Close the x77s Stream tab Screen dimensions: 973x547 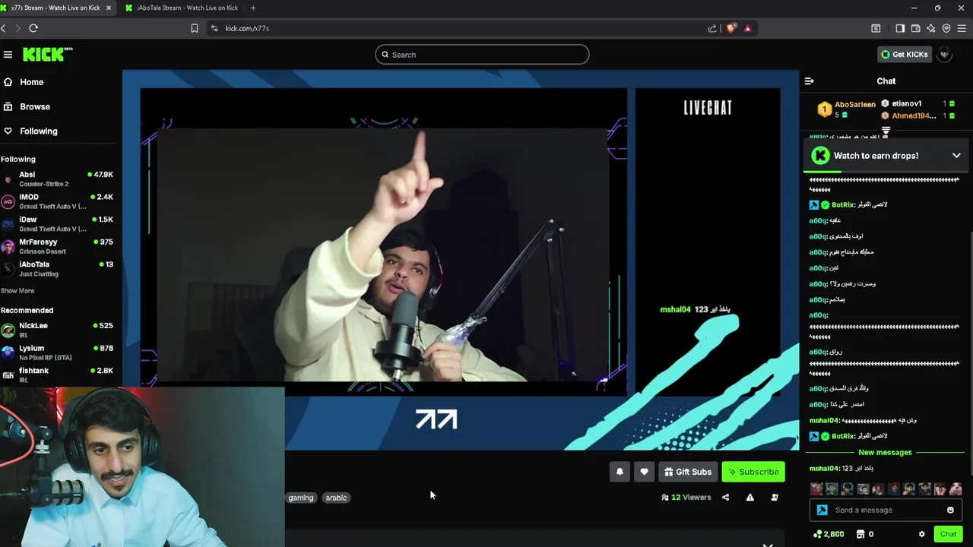tap(109, 8)
